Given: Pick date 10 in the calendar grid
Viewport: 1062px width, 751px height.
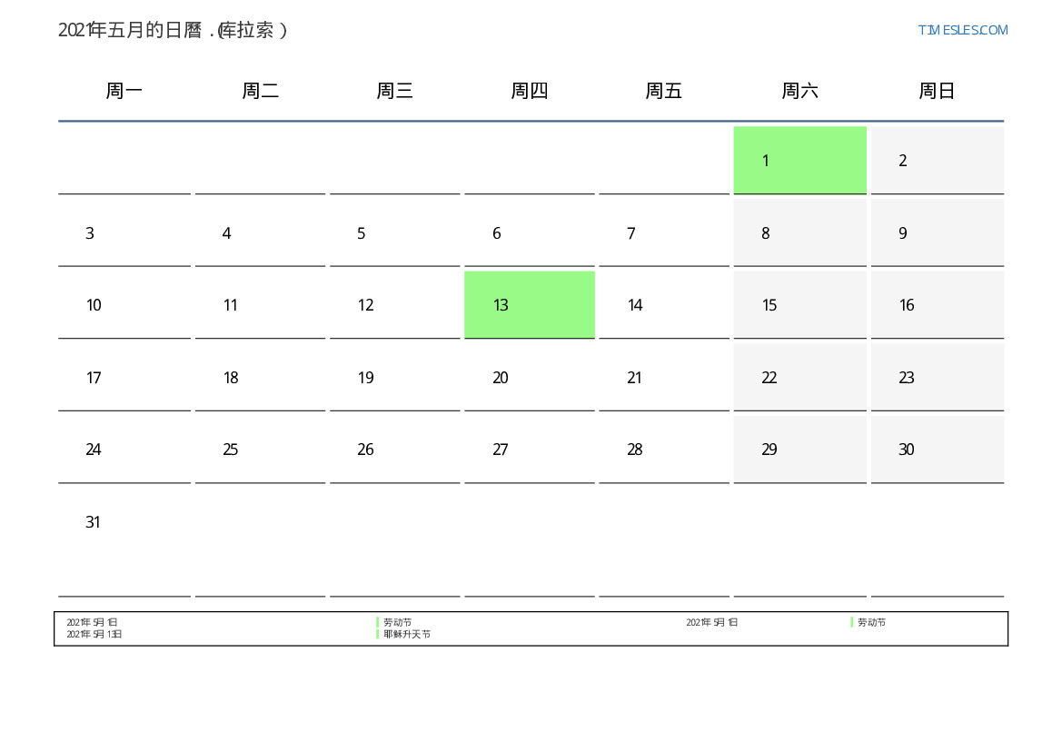Looking at the screenshot, I should [x=124, y=305].
